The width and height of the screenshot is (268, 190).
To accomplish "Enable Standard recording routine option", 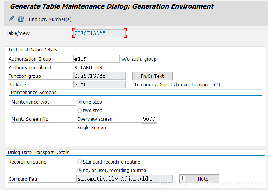I will [x=80, y=162].
